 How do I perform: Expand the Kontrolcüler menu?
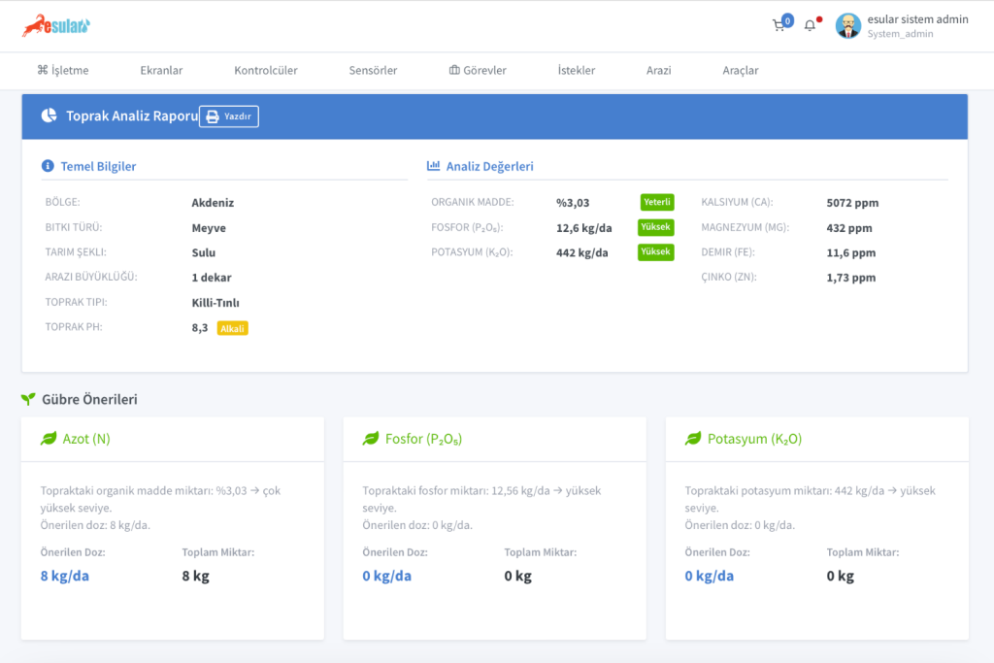266,70
